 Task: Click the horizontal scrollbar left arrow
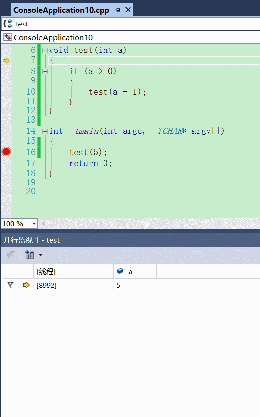43,224
